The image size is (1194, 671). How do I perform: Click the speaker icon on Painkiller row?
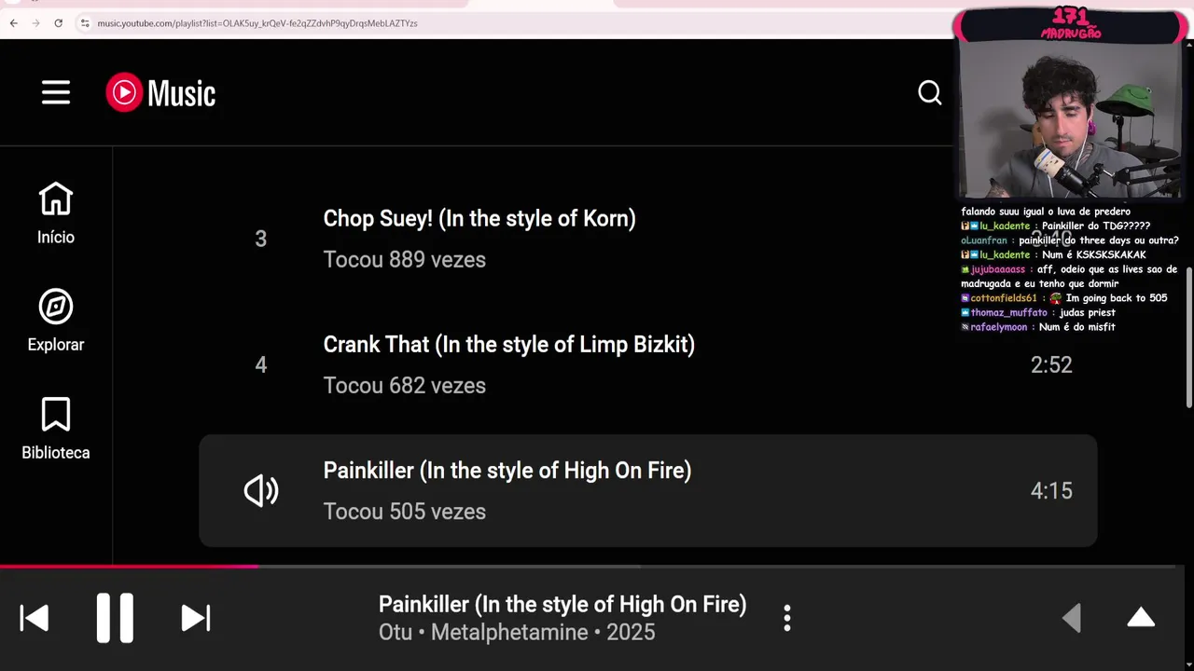[x=261, y=491]
